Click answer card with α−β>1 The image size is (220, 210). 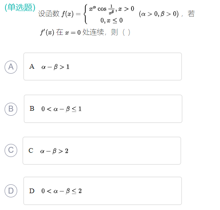103,66
